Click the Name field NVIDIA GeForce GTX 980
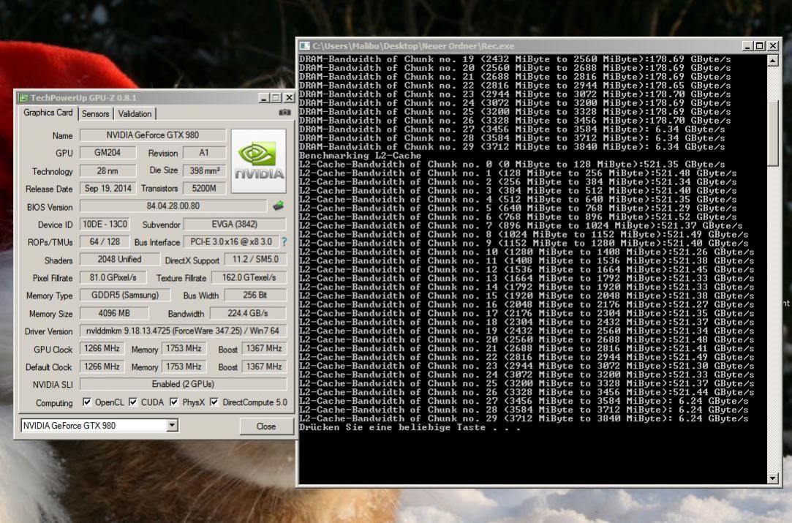This screenshot has height=523, width=792. point(153,135)
